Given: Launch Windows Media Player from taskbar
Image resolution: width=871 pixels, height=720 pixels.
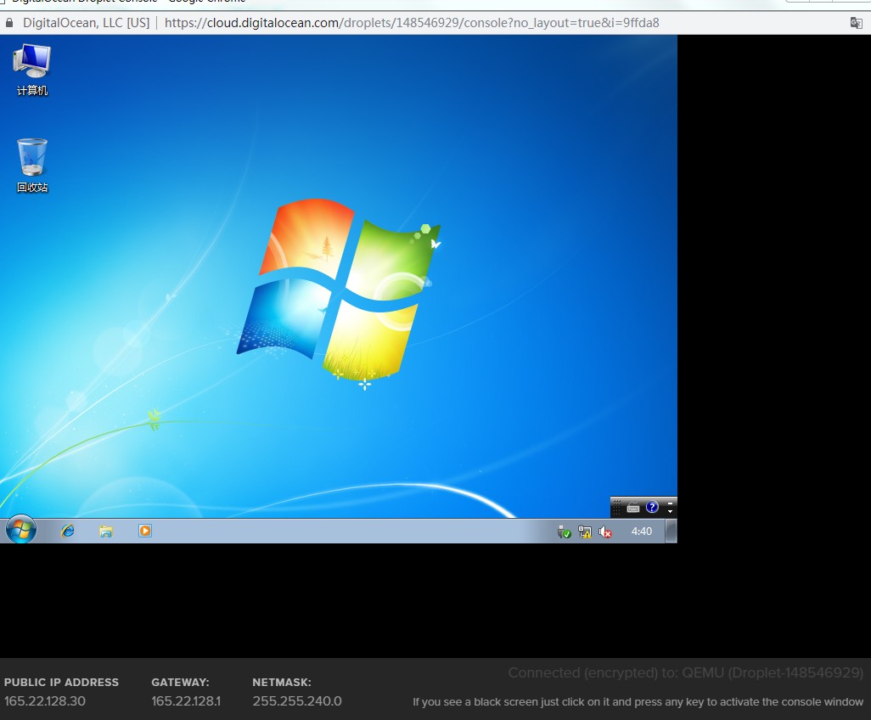Looking at the screenshot, I should pyautogui.click(x=145, y=532).
